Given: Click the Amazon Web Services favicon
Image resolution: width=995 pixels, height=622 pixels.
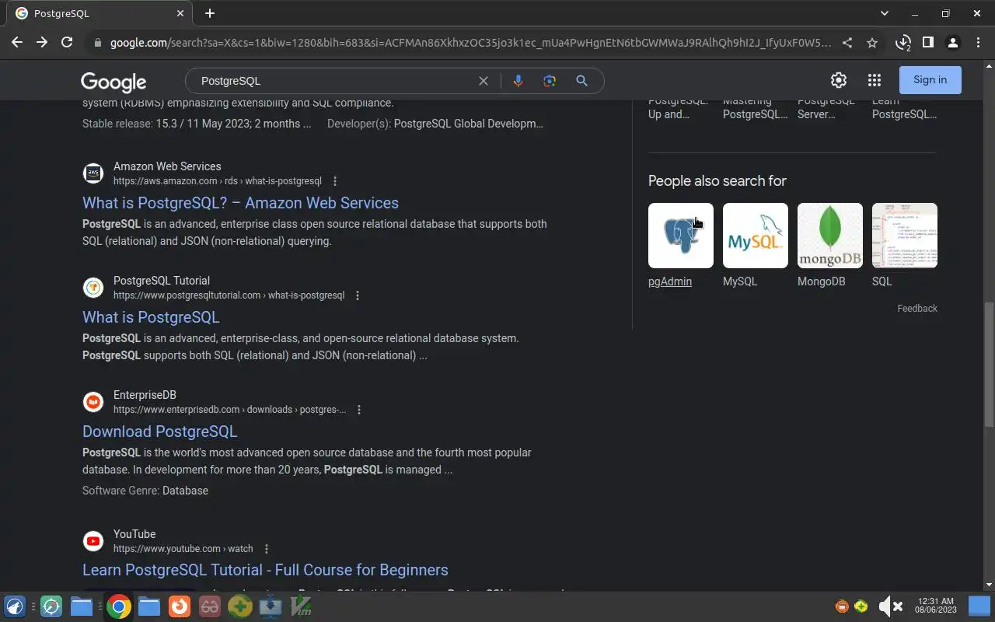Looking at the screenshot, I should click(x=93, y=173).
